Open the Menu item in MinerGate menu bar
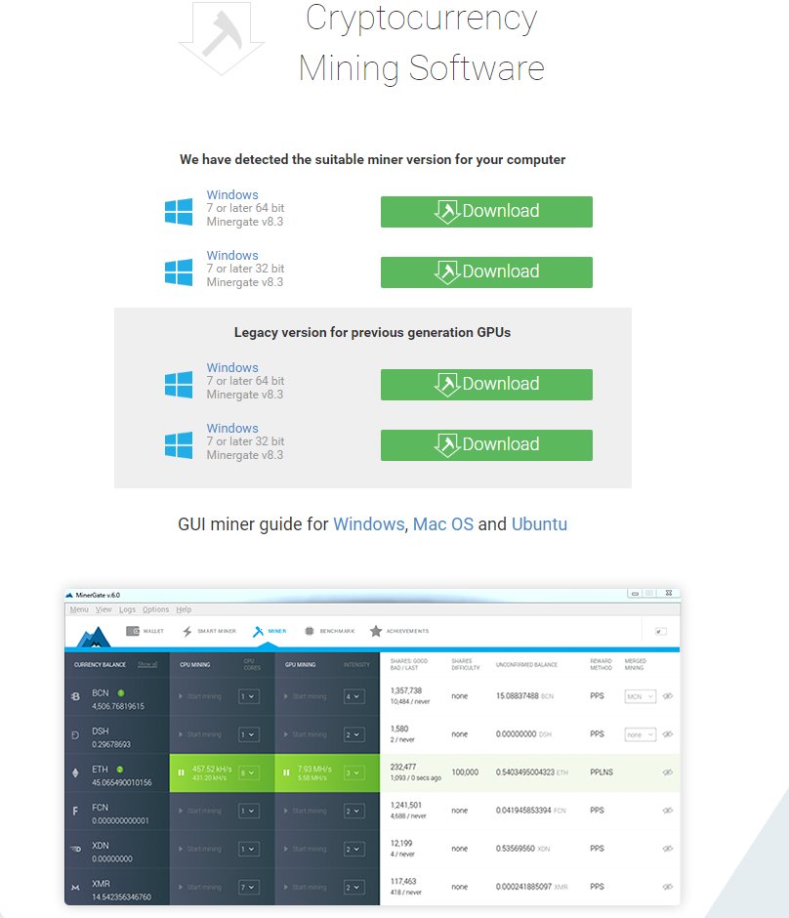 [79, 609]
